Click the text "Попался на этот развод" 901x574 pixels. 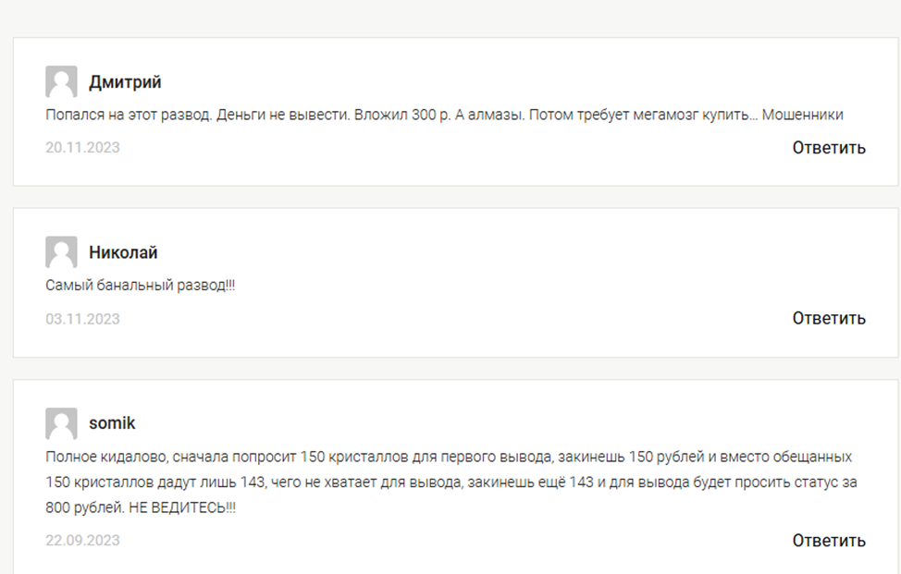pyautogui.click(x=127, y=116)
